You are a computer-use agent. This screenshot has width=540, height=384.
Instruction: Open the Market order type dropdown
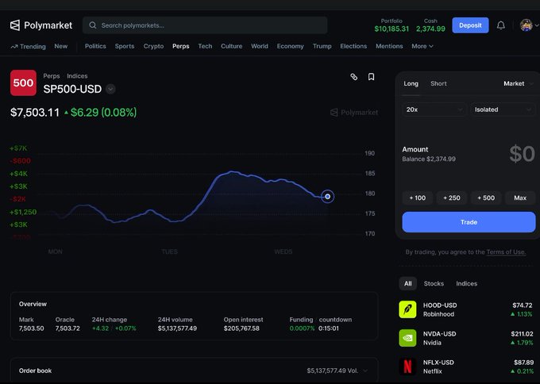[x=519, y=83]
